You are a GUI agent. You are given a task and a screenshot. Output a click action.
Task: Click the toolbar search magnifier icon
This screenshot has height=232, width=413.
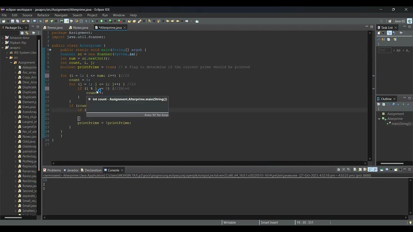[381, 21]
